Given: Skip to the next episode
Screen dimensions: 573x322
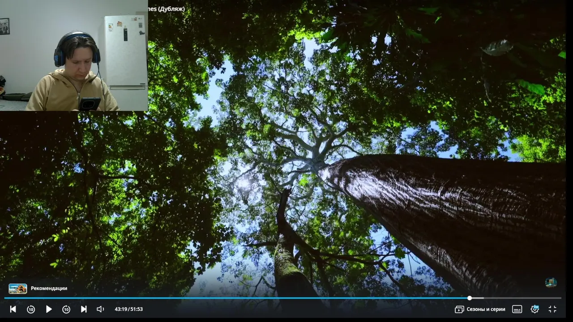Looking at the screenshot, I should [x=84, y=309].
